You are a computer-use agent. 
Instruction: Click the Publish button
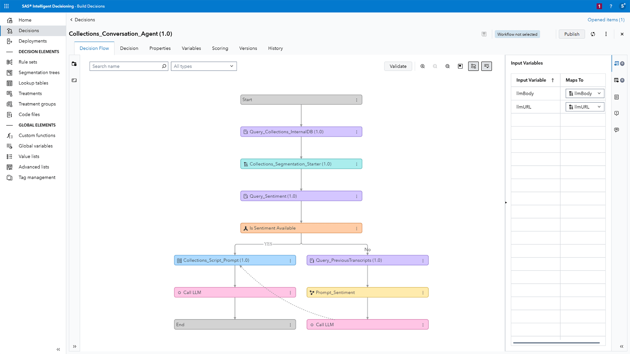571,34
